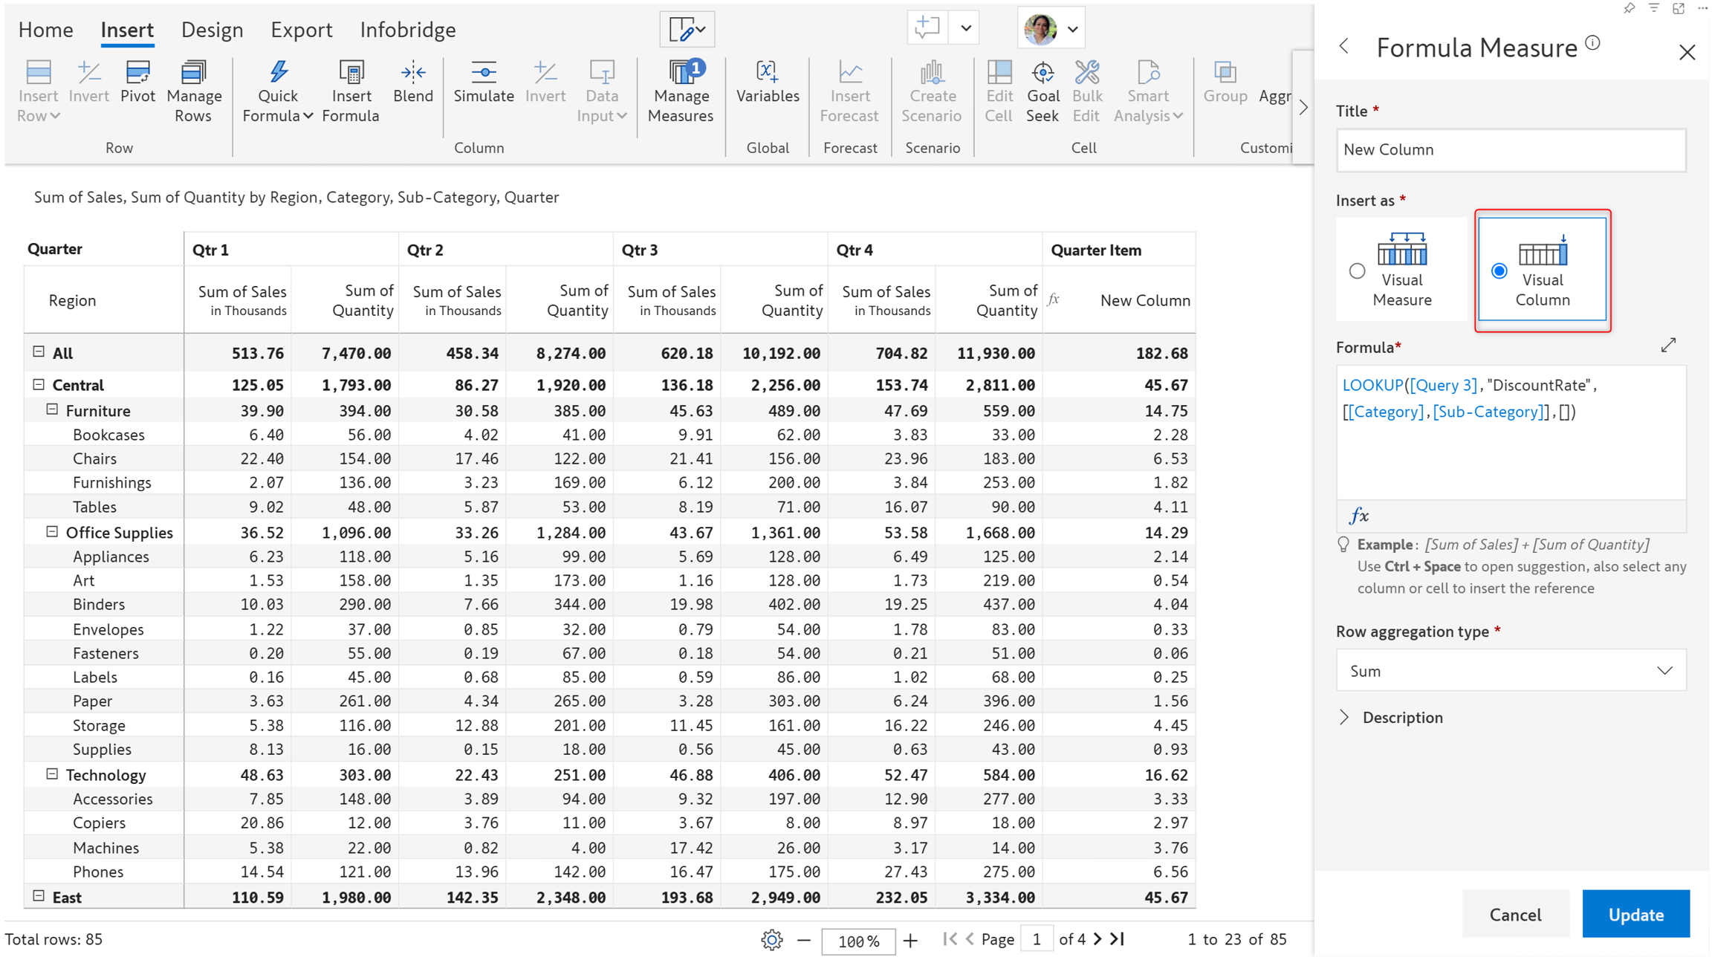
Task: Launch the Goal Seek tool
Action: [1042, 91]
